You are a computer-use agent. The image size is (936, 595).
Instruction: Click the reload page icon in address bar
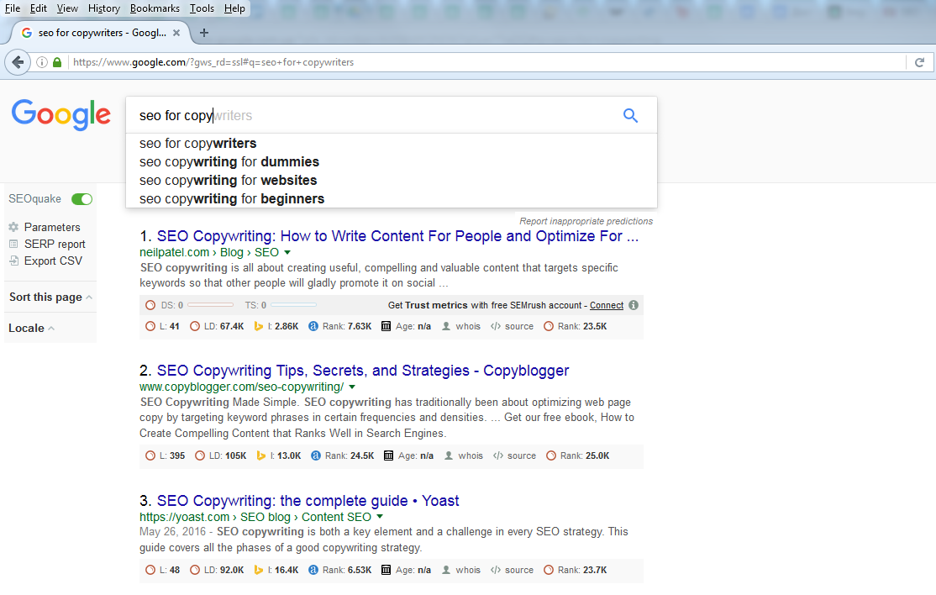coord(919,62)
